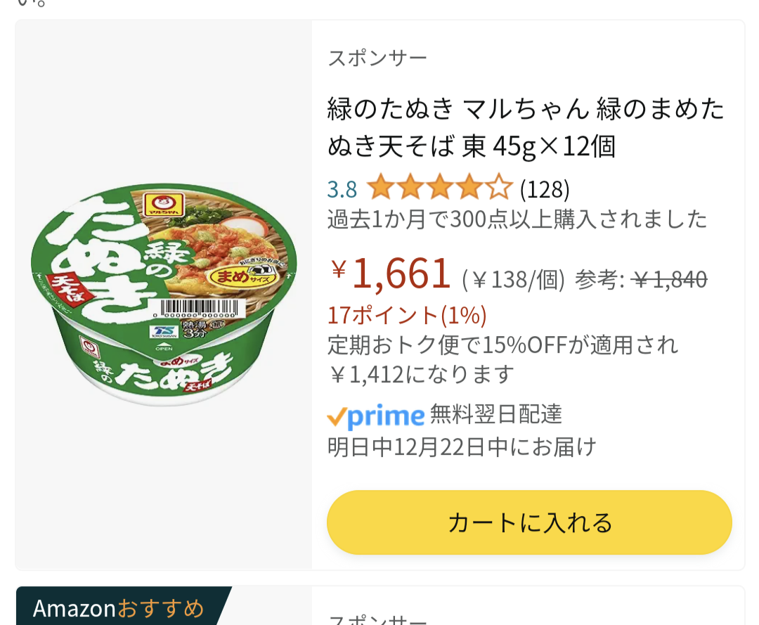Click the Amazonおすすめ badge
Image resolution: width=759 pixels, height=625 pixels.
pos(119,607)
